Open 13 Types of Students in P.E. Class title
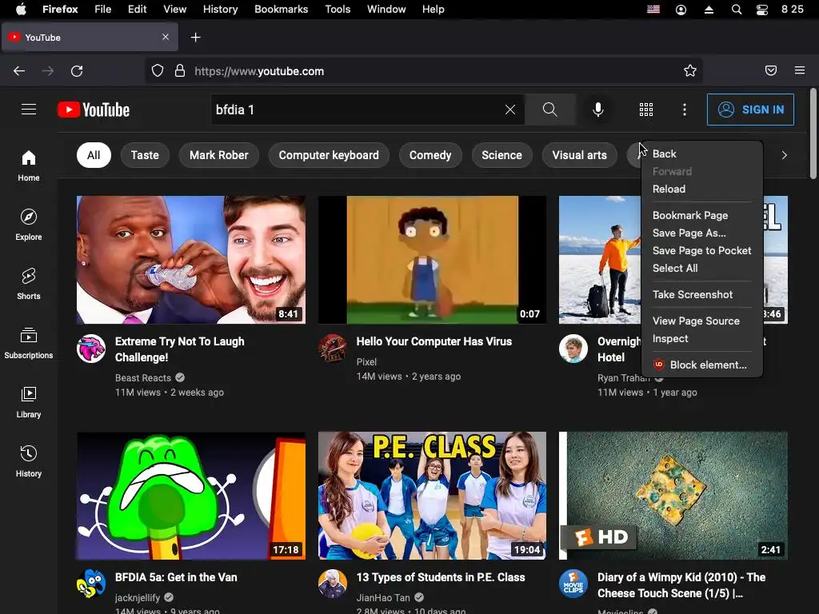The height and width of the screenshot is (614, 819). coord(441,577)
